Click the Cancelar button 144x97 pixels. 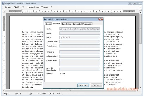point(96,85)
